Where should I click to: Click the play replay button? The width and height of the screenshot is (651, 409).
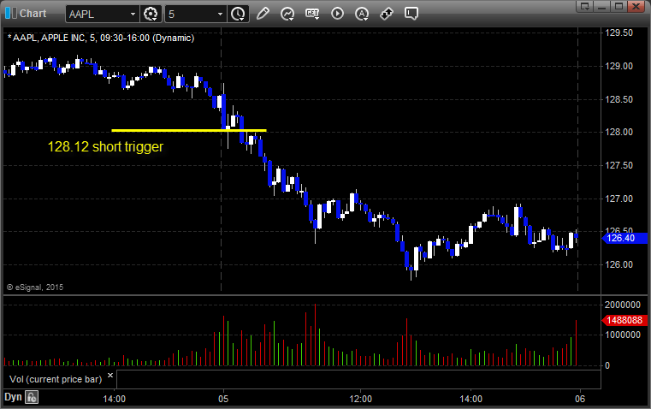click(x=337, y=14)
